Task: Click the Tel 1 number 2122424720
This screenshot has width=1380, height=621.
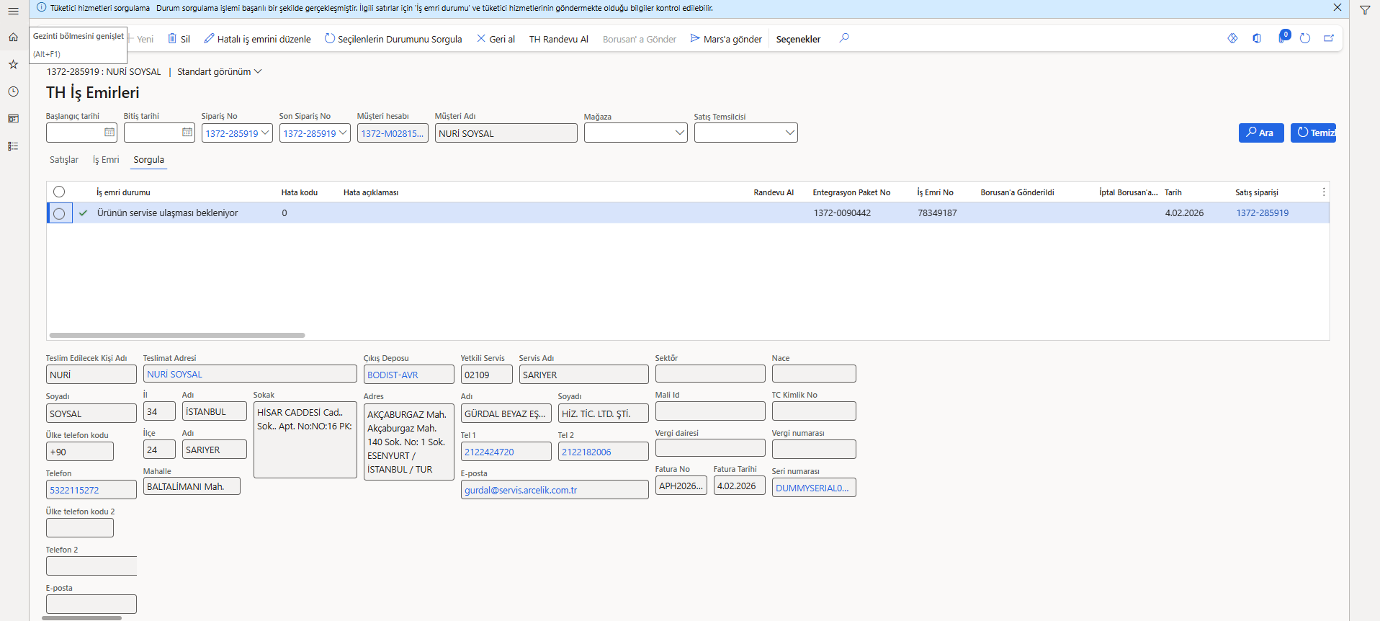Action: [489, 452]
